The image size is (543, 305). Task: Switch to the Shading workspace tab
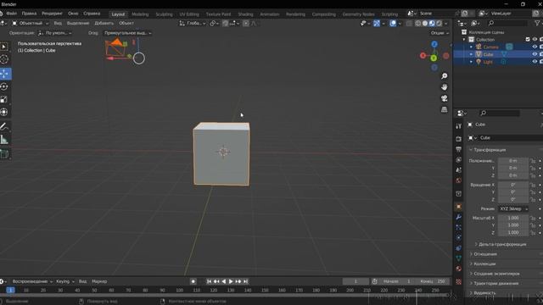tap(245, 14)
